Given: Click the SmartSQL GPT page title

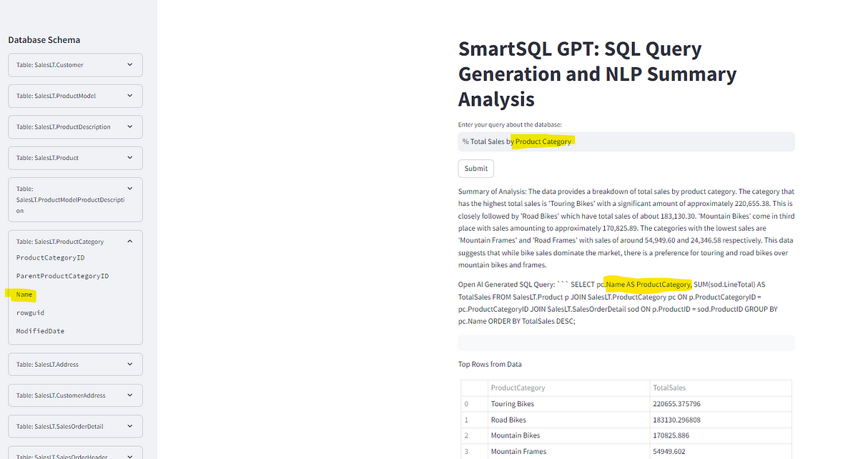Looking at the screenshot, I should (597, 74).
